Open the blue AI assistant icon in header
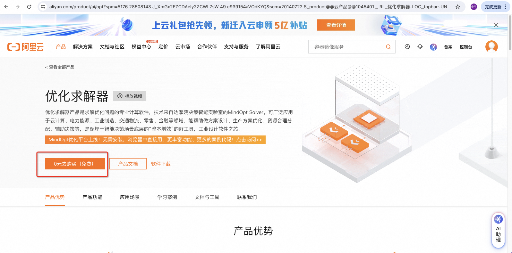This screenshot has width=512, height=253. coord(433,47)
